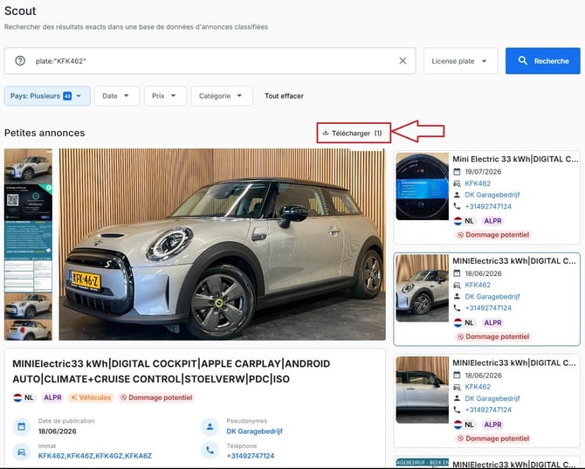
Task: Click Tout effacer to clear filters
Action: tap(284, 96)
